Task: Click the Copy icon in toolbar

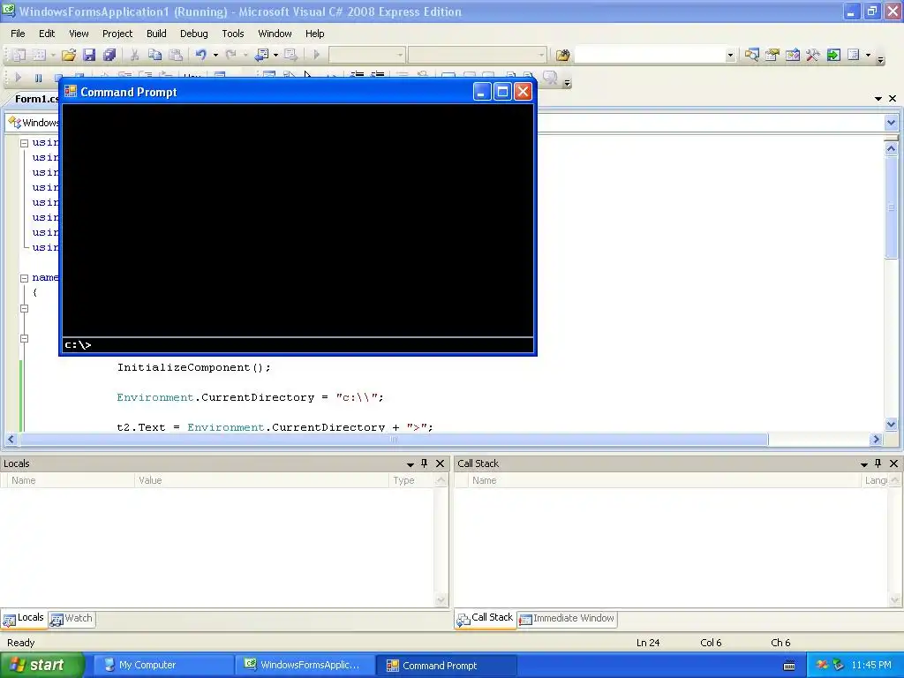Action: pyautogui.click(x=154, y=55)
